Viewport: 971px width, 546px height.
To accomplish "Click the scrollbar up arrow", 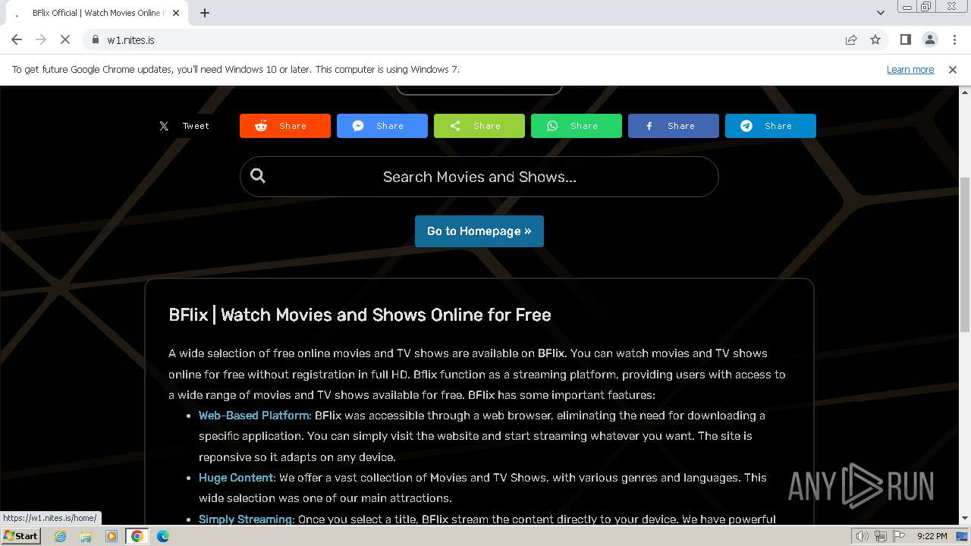I will point(965,92).
